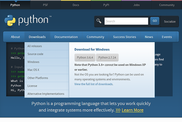Select Alternative Implementations entry
This screenshot has height=122, width=182.
(47, 94)
